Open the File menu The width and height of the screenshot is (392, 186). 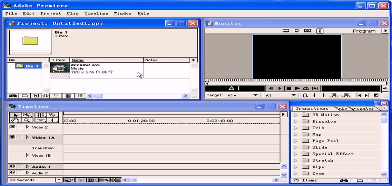pyautogui.click(x=11, y=13)
